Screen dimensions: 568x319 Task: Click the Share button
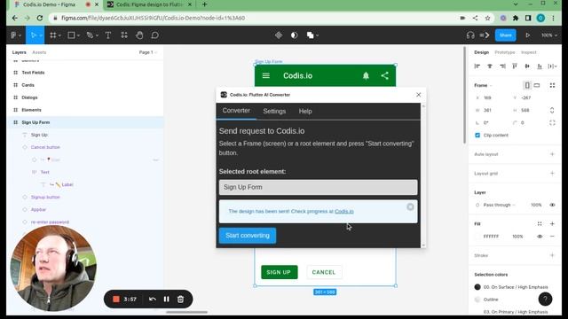pos(505,35)
